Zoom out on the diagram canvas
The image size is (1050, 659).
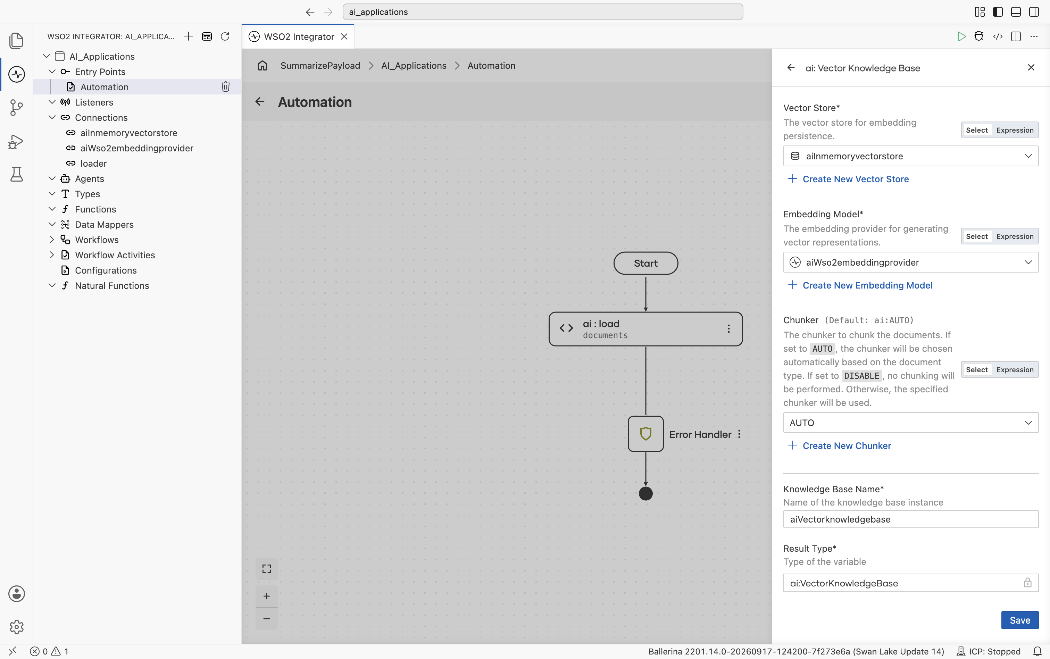267,618
